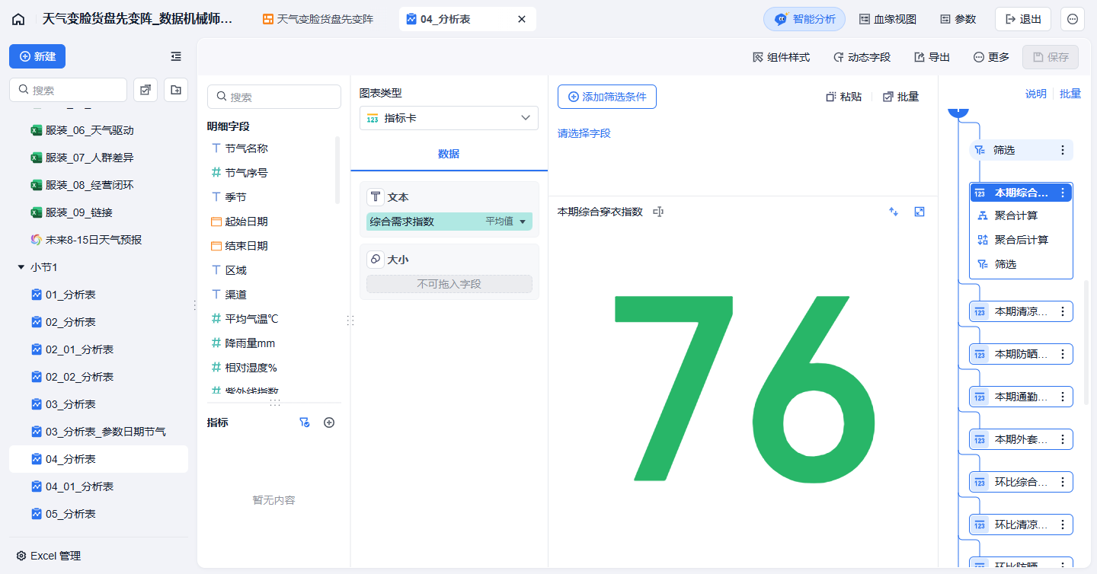Click the multi-select checklist icon beside search
The width and height of the screenshot is (1097, 574).
coord(146,90)
